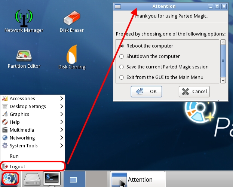Expand the Accessories submenu arrow

click(62, 98)
